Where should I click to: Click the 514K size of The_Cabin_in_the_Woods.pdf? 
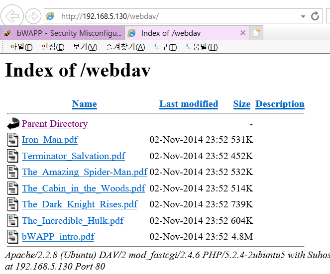click(242, 188)
